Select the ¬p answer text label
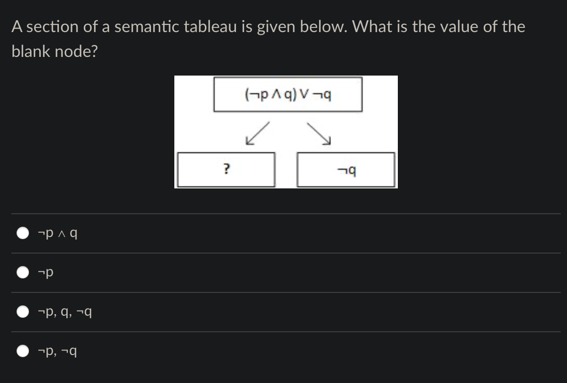 pyautogui.click(x=46, y=272)
